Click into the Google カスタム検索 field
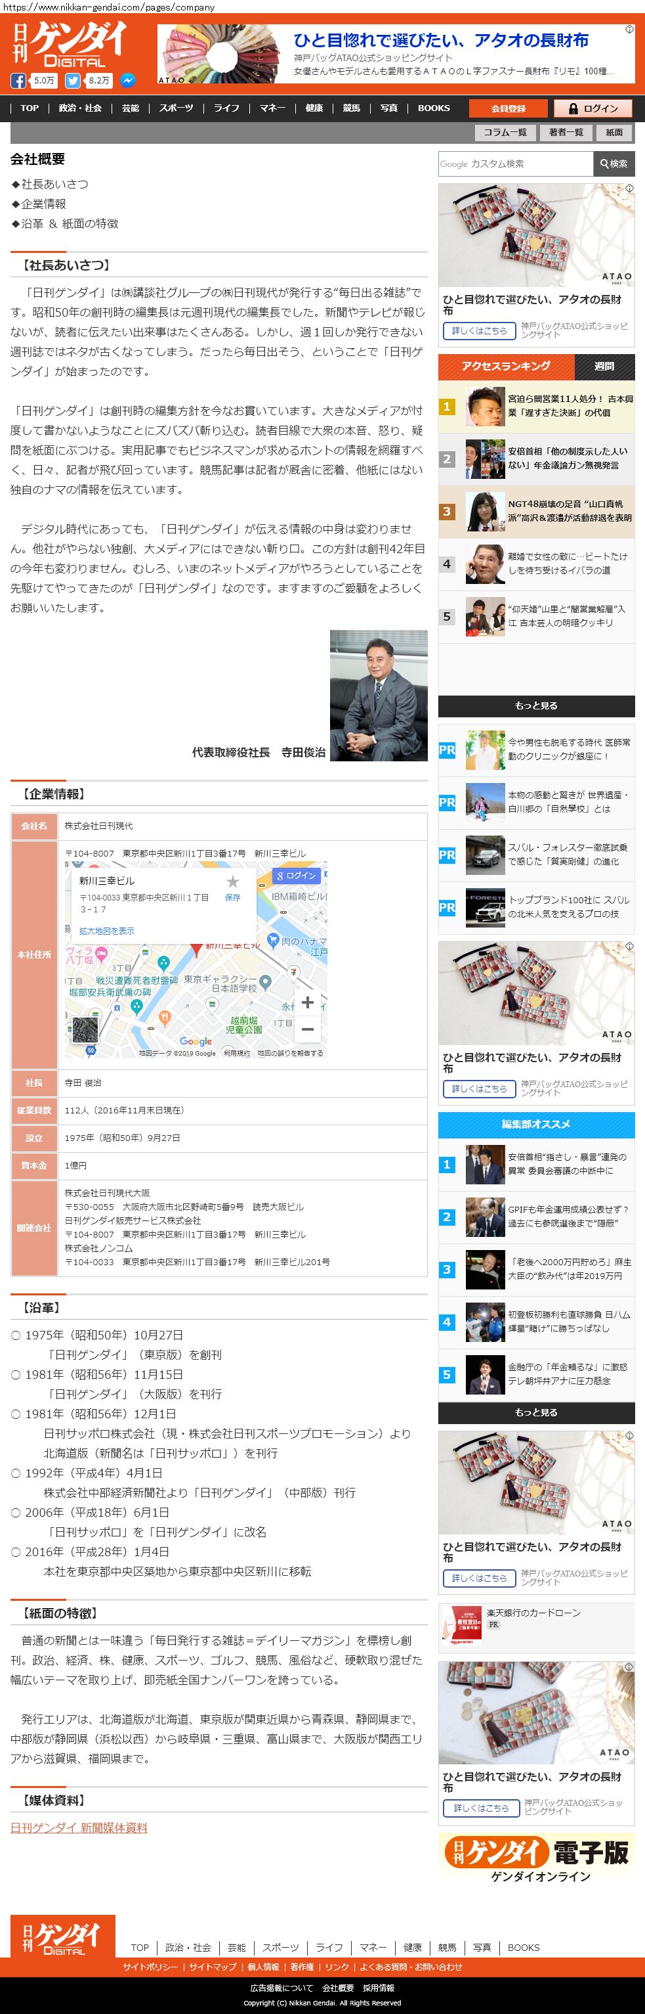Screen dimensions: 645x2014 click(515, 164)
